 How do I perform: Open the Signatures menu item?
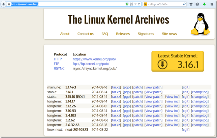point(146,34)
